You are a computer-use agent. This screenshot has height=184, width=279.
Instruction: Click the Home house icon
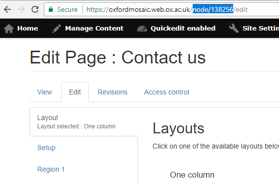click(x=9, y=29)
